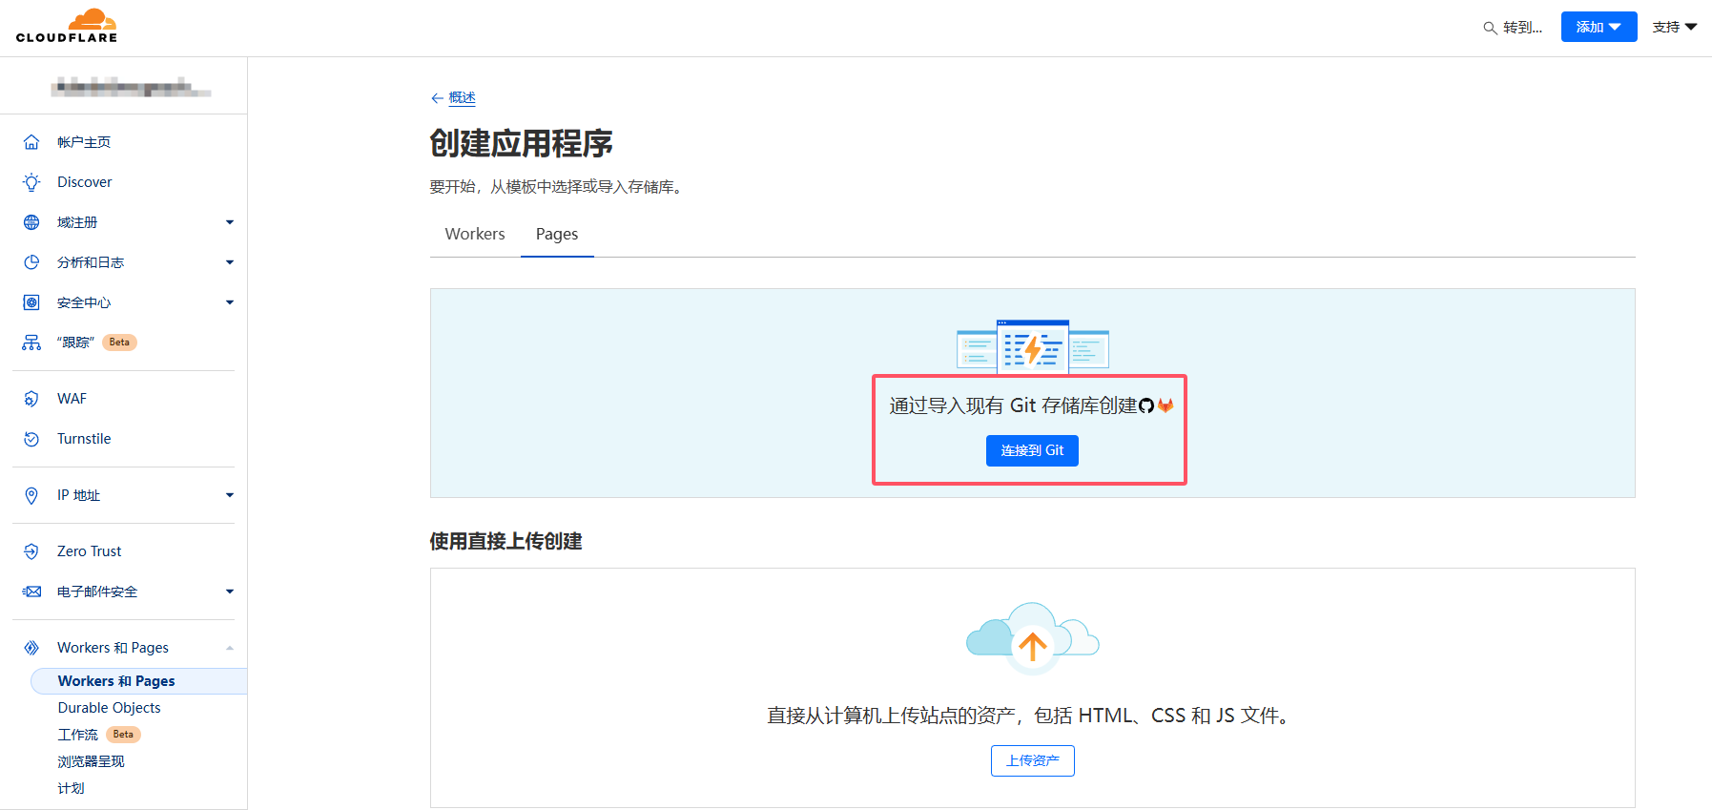Click the 连接到 Git button
1712x810 pixels.
click(x=1032, y=450)
